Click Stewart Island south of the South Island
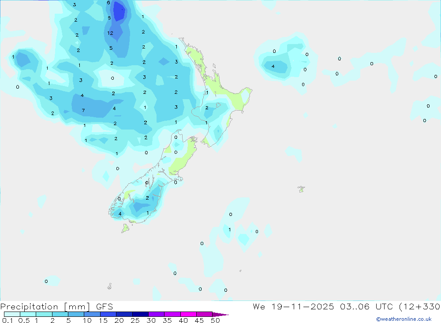The image size is (441, 323). tap(125, 228)
